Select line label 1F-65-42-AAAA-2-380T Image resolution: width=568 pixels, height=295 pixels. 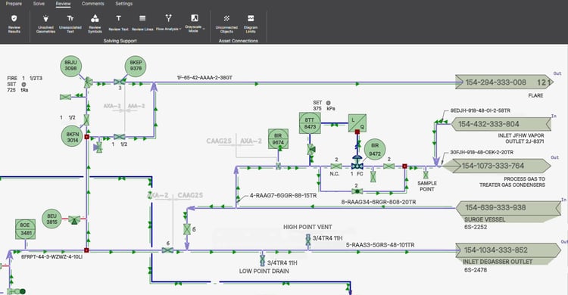(x=204, y=77)
